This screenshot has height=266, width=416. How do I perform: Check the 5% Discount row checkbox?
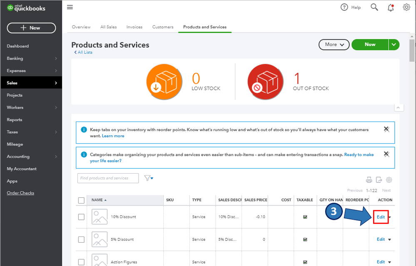81,239
